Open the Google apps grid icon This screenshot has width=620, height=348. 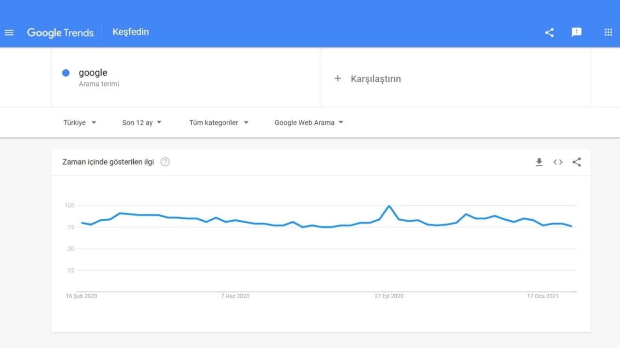[x=608, y=32]
